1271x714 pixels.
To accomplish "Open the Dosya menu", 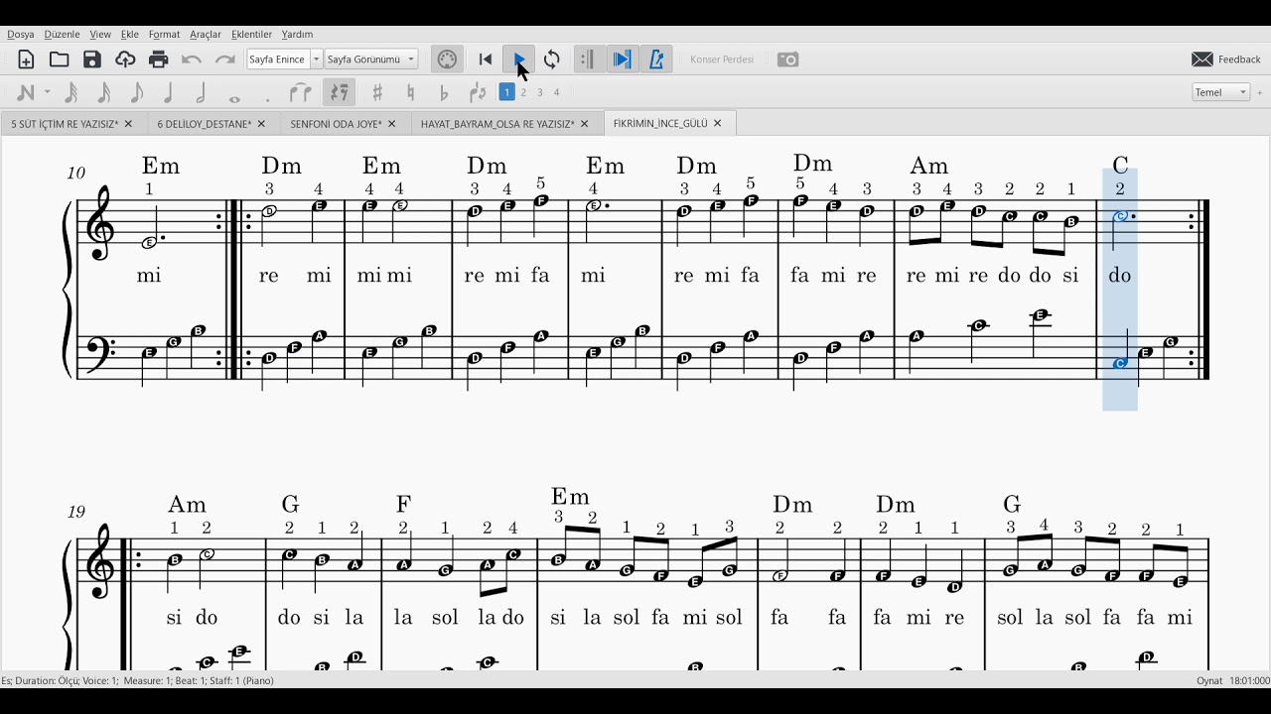I will point(21,34).
